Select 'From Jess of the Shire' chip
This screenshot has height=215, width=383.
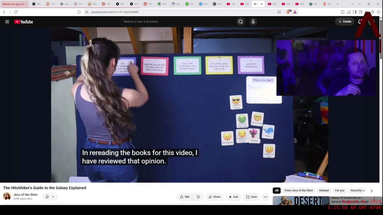tap(299, 191)
